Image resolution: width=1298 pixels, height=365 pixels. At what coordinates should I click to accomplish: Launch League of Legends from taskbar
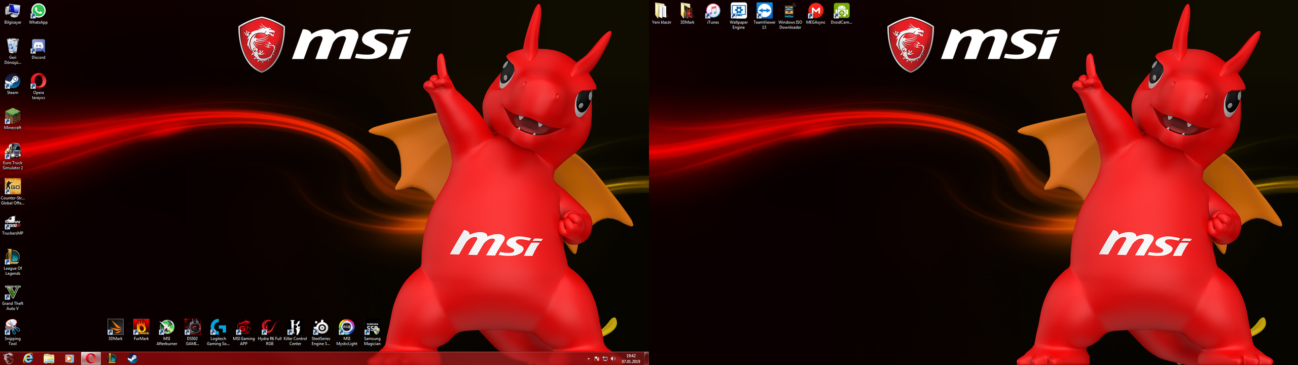tap(112, 358)
